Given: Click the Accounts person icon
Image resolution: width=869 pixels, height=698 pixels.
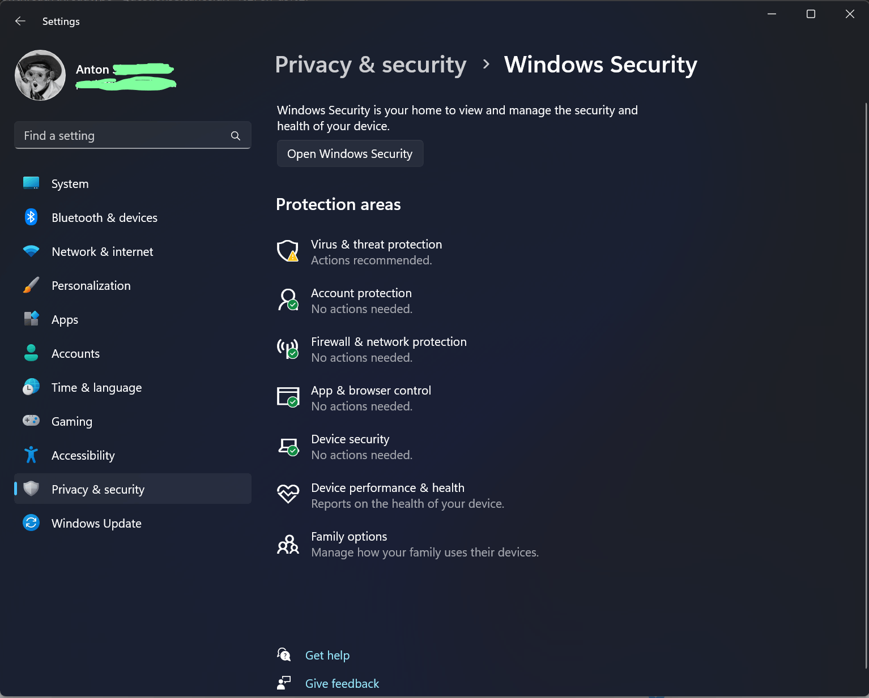Looking at the screenshot, I should tap(31, 353).
